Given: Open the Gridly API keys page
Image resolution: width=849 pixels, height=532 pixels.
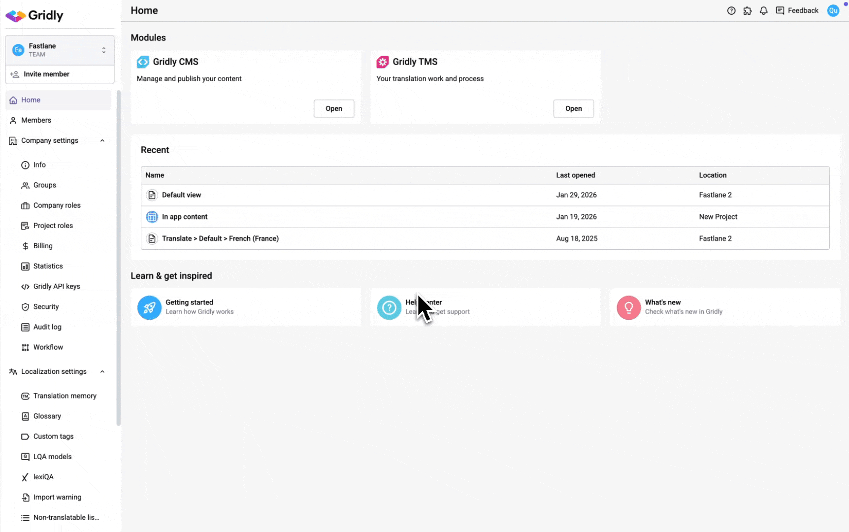Looking at the screenshot, I should 57,286.
